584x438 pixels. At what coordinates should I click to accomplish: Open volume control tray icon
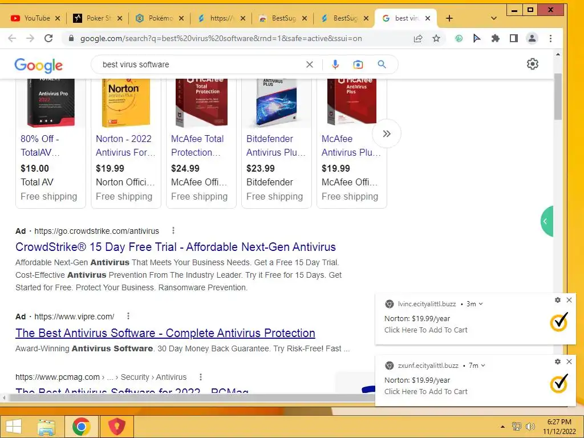click(530, 427)
